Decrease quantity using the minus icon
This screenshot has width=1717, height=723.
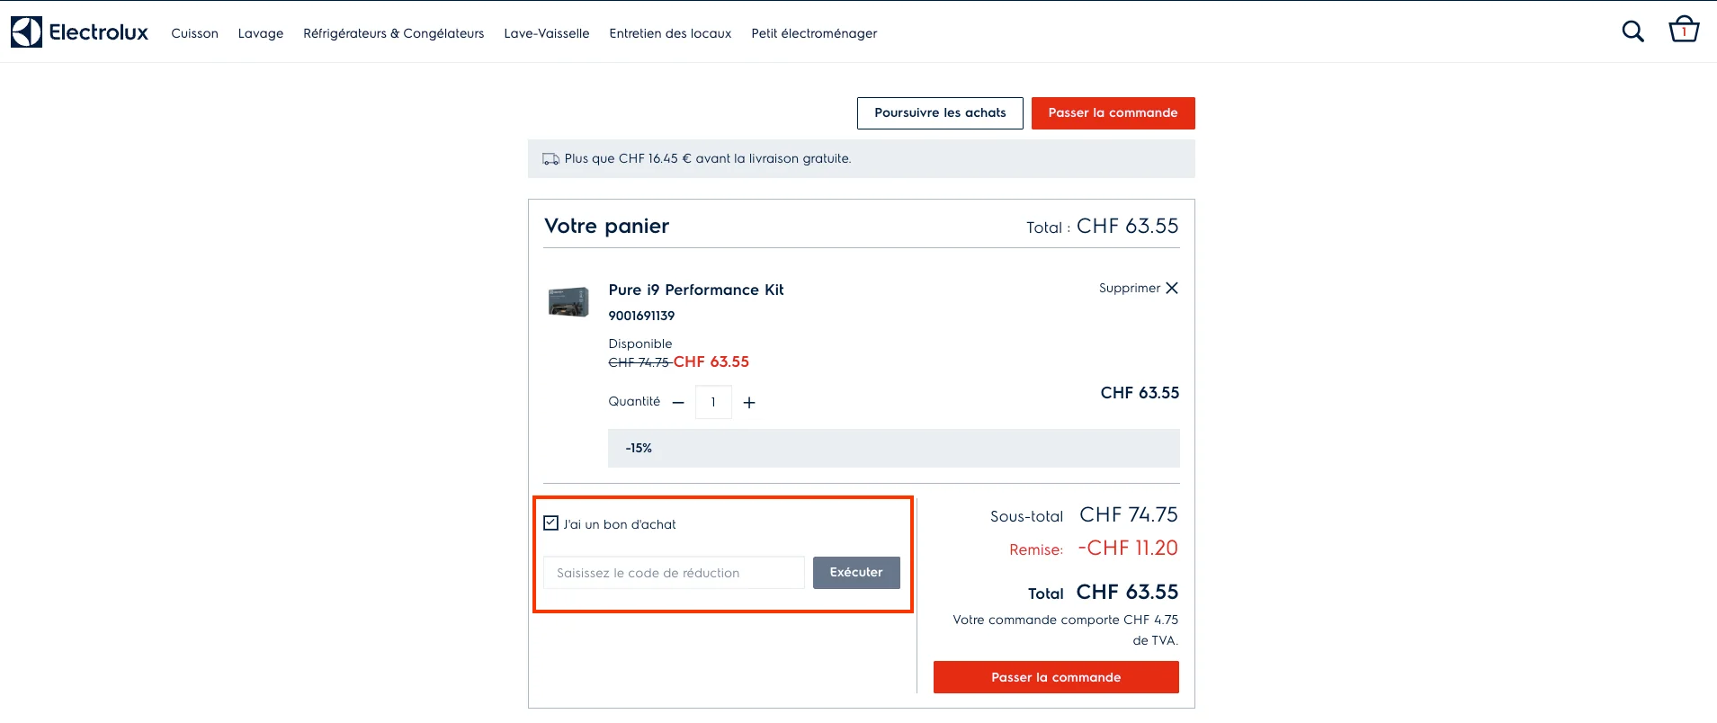[677, 402]
